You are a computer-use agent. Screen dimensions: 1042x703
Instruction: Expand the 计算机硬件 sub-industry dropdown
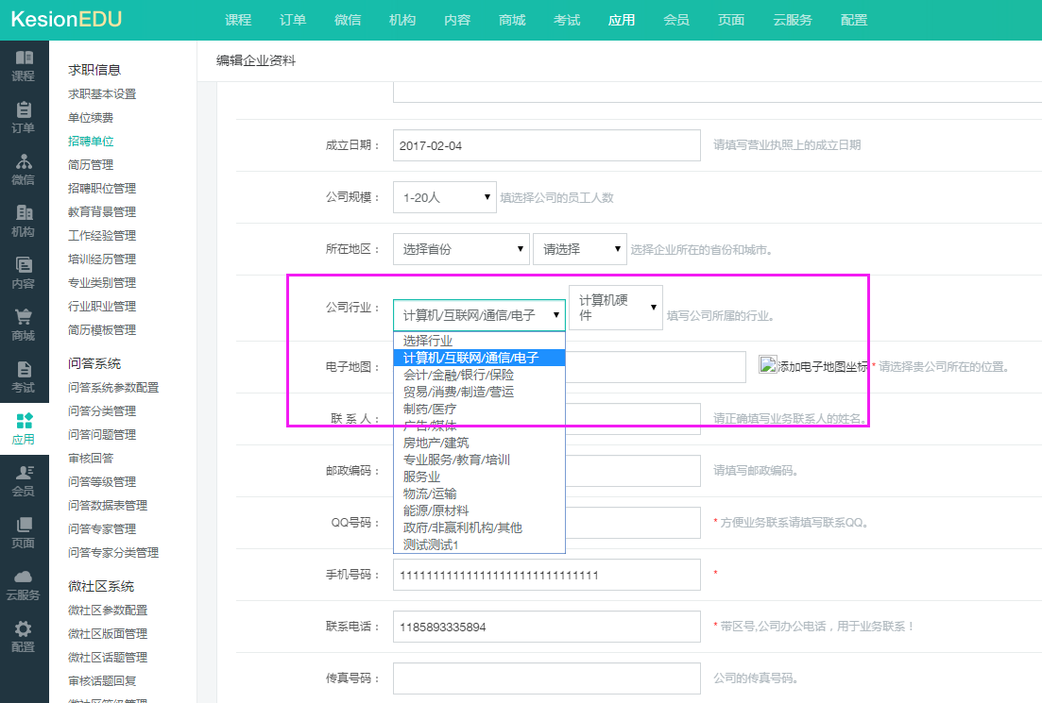pos(615,308)
